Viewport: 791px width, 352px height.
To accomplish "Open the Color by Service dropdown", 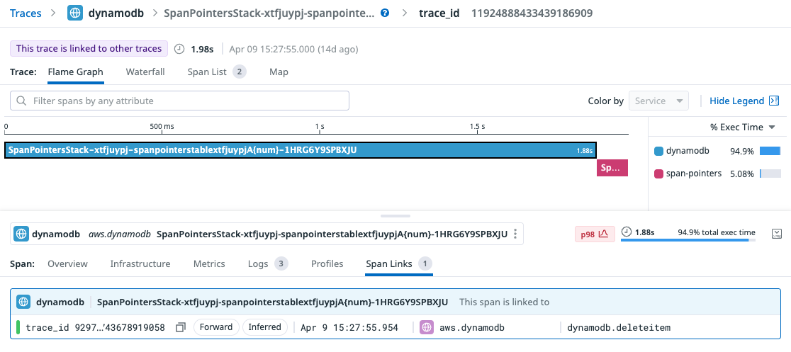I will click(658, 101).
